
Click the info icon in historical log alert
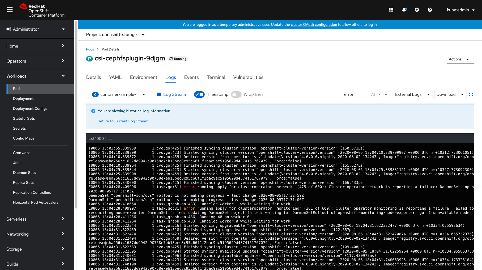pyautogui.click(x=93, y=111)
